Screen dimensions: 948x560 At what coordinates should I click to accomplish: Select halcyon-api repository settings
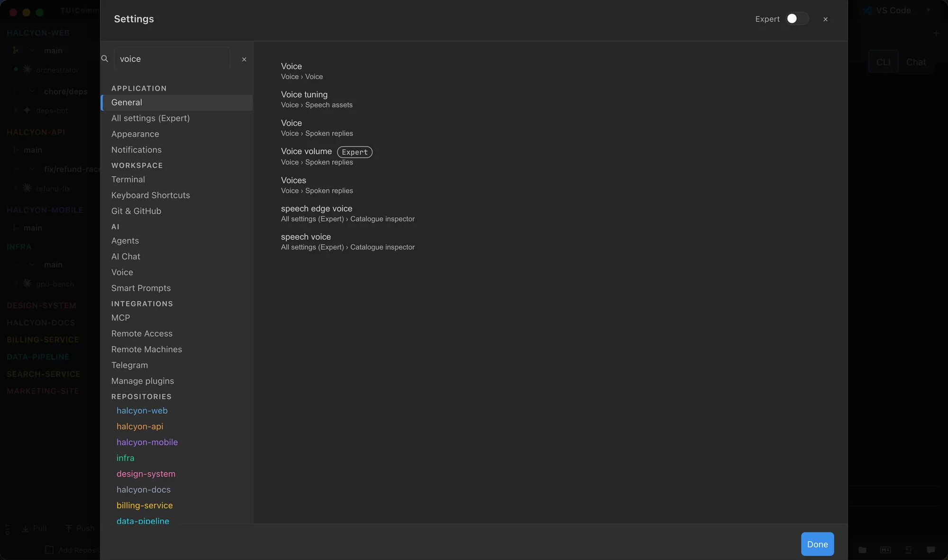click(177, 426)
